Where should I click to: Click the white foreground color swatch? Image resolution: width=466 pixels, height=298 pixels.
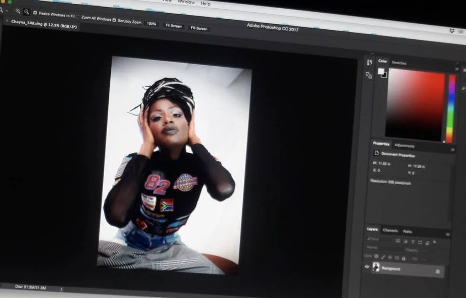(x=381, y=71)
